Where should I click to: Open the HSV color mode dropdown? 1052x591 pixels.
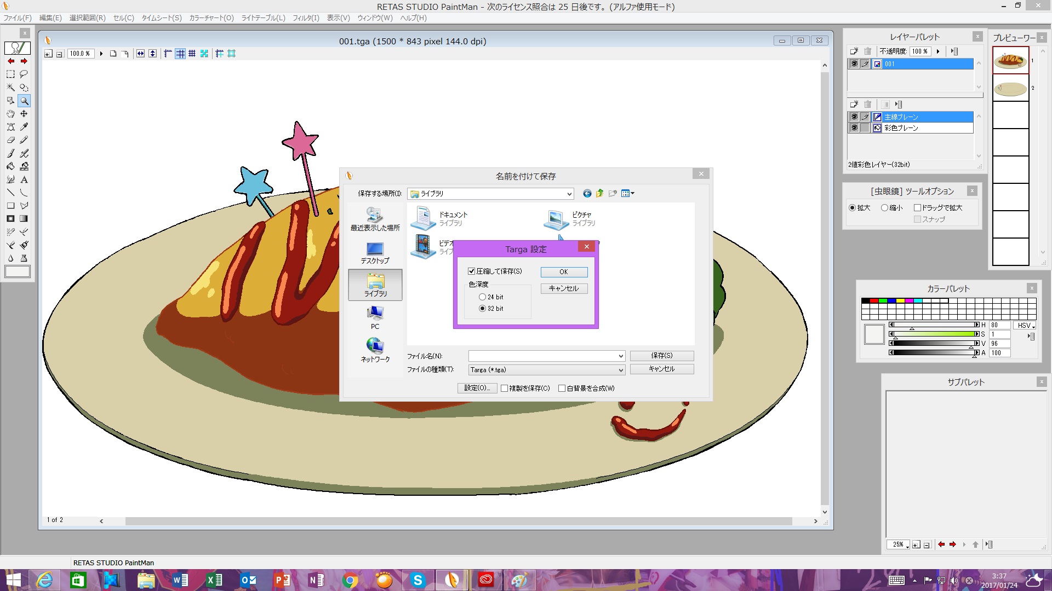point(1026,326)
